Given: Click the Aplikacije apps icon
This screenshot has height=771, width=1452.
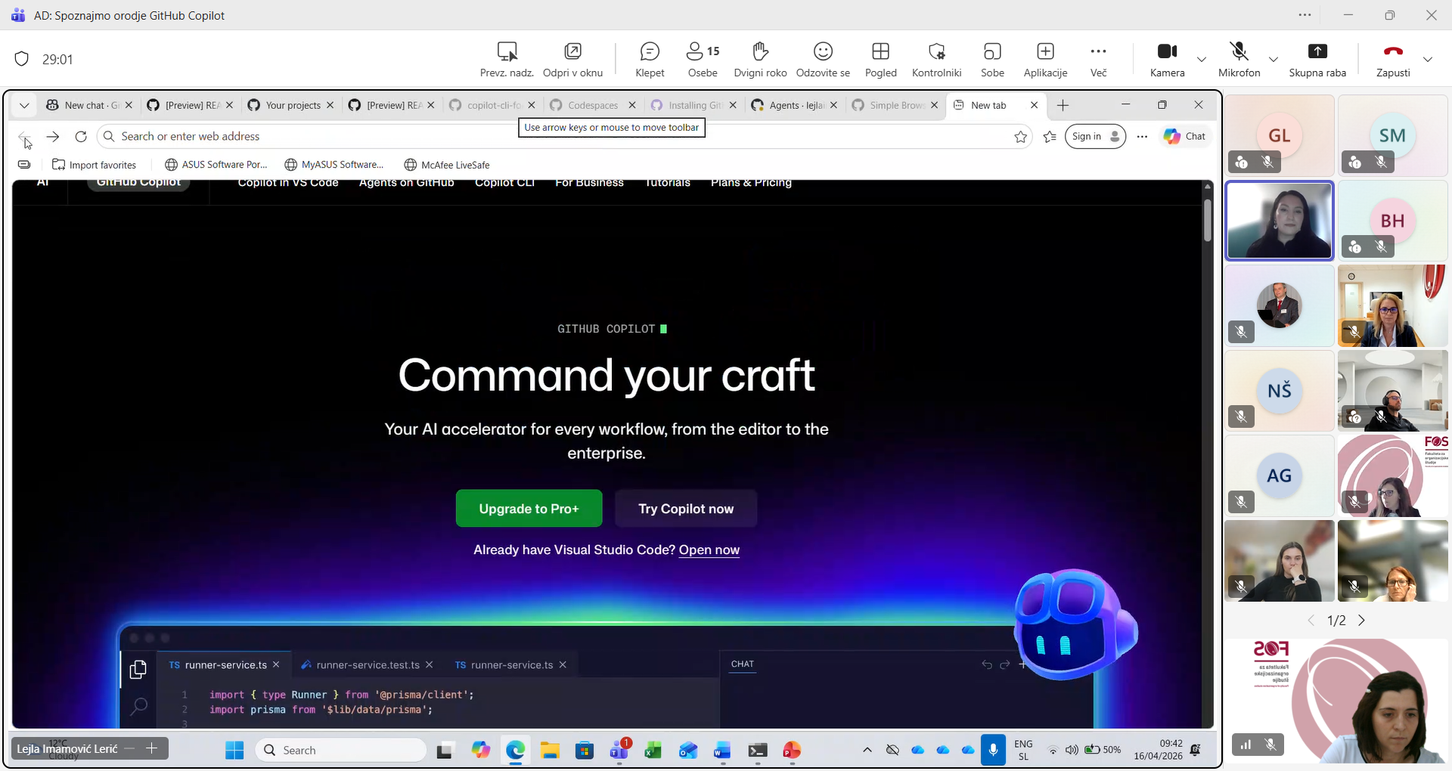Looking at the screenshot, I should coord(1045,59).
